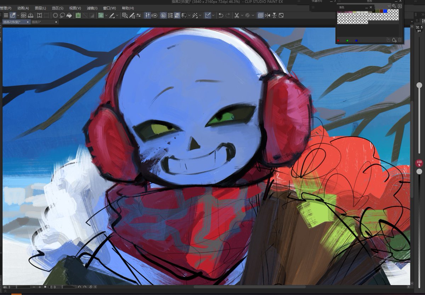Toggle the grid tiles palette icon
425x295 pixels.
177,15
